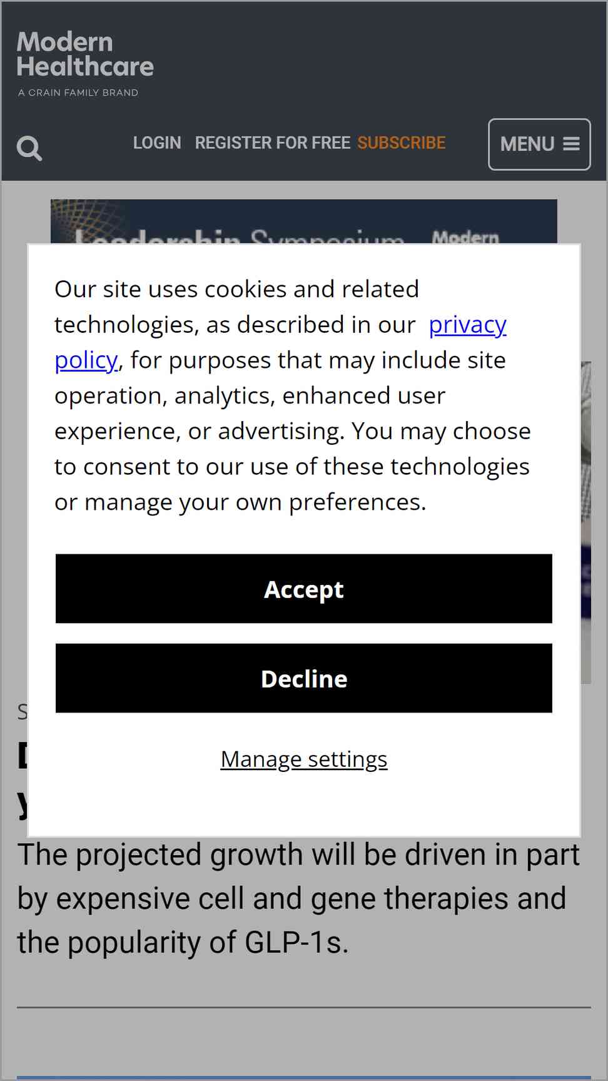This screenshot has height=1081, width=608.
Task: Click the article summary about GLP-1s
Action: [x=298, y=898]
